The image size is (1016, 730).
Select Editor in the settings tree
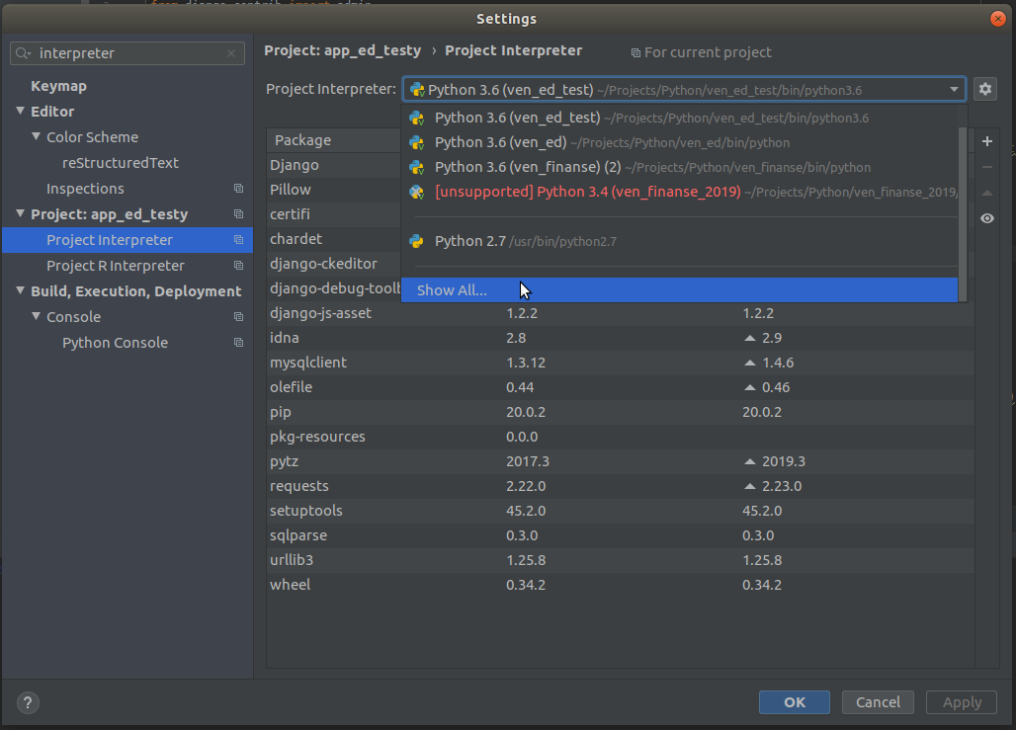pos(52,112)
